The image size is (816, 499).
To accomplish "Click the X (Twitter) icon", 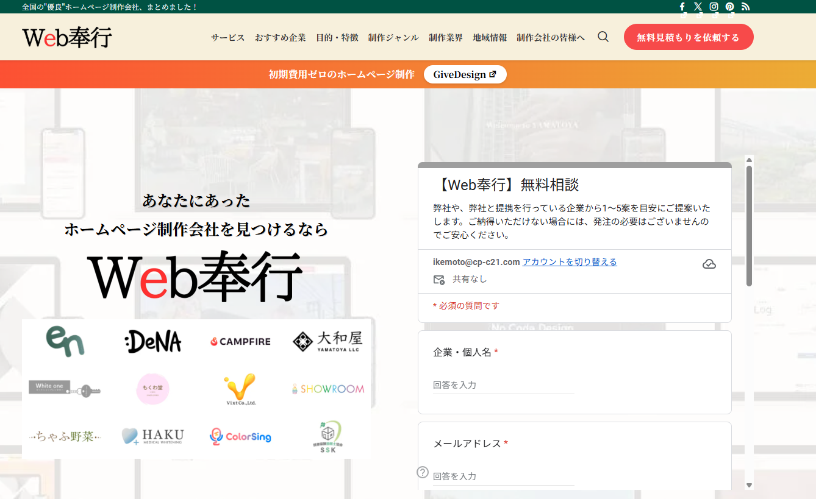I will pyautogui.click(x=698, y=6).
